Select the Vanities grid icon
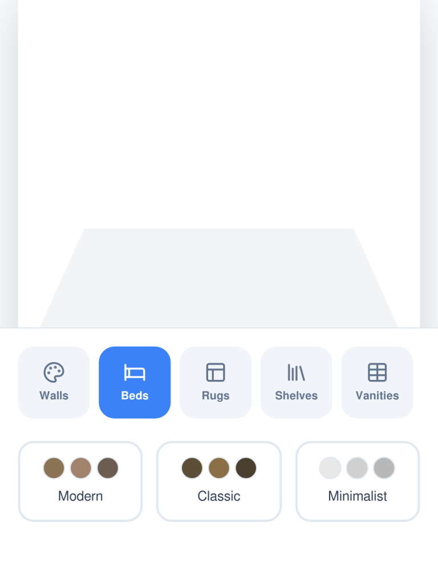 [x=378, y=372]
